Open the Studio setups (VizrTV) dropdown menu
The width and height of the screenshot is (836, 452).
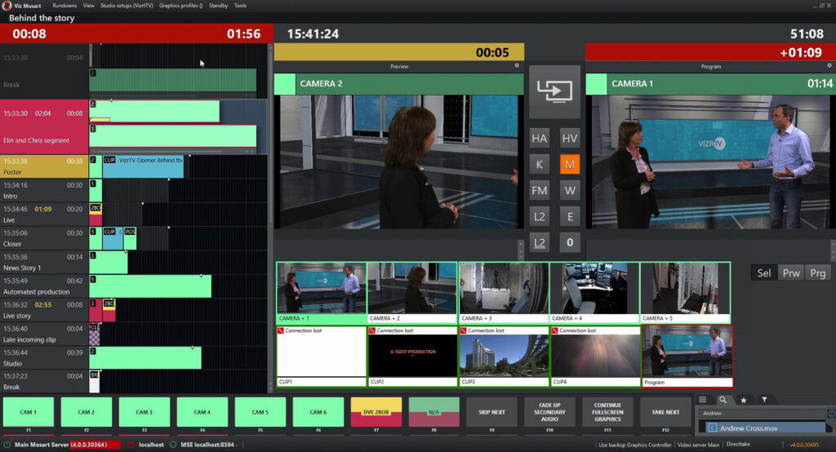tap(127, 6)
